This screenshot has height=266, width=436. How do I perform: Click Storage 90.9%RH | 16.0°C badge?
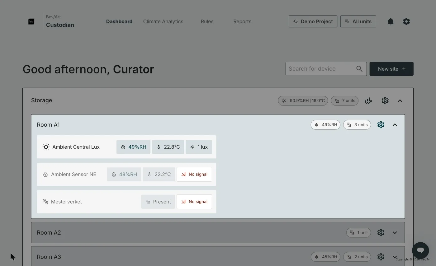(x=303, y=100)
